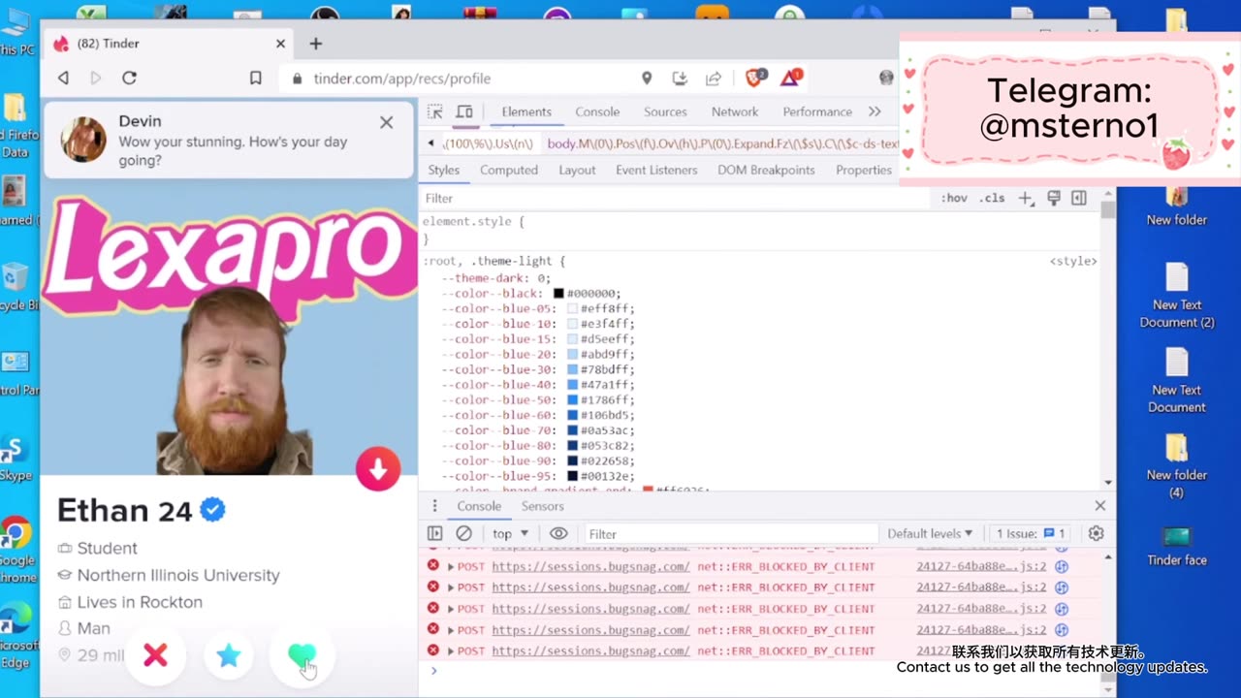Toggle the .cls element classes panel
Image resolution: width=1241 pixels, height=698 pixels.
(x=992, y=198)
